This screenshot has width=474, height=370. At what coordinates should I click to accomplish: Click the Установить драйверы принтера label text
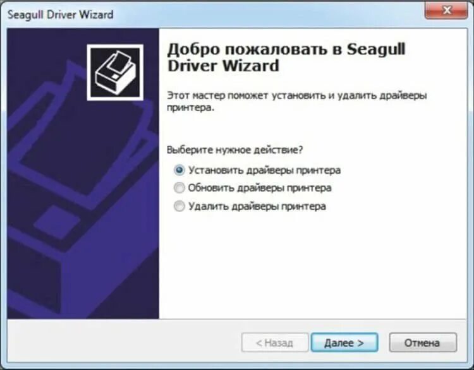coord(265,170)
